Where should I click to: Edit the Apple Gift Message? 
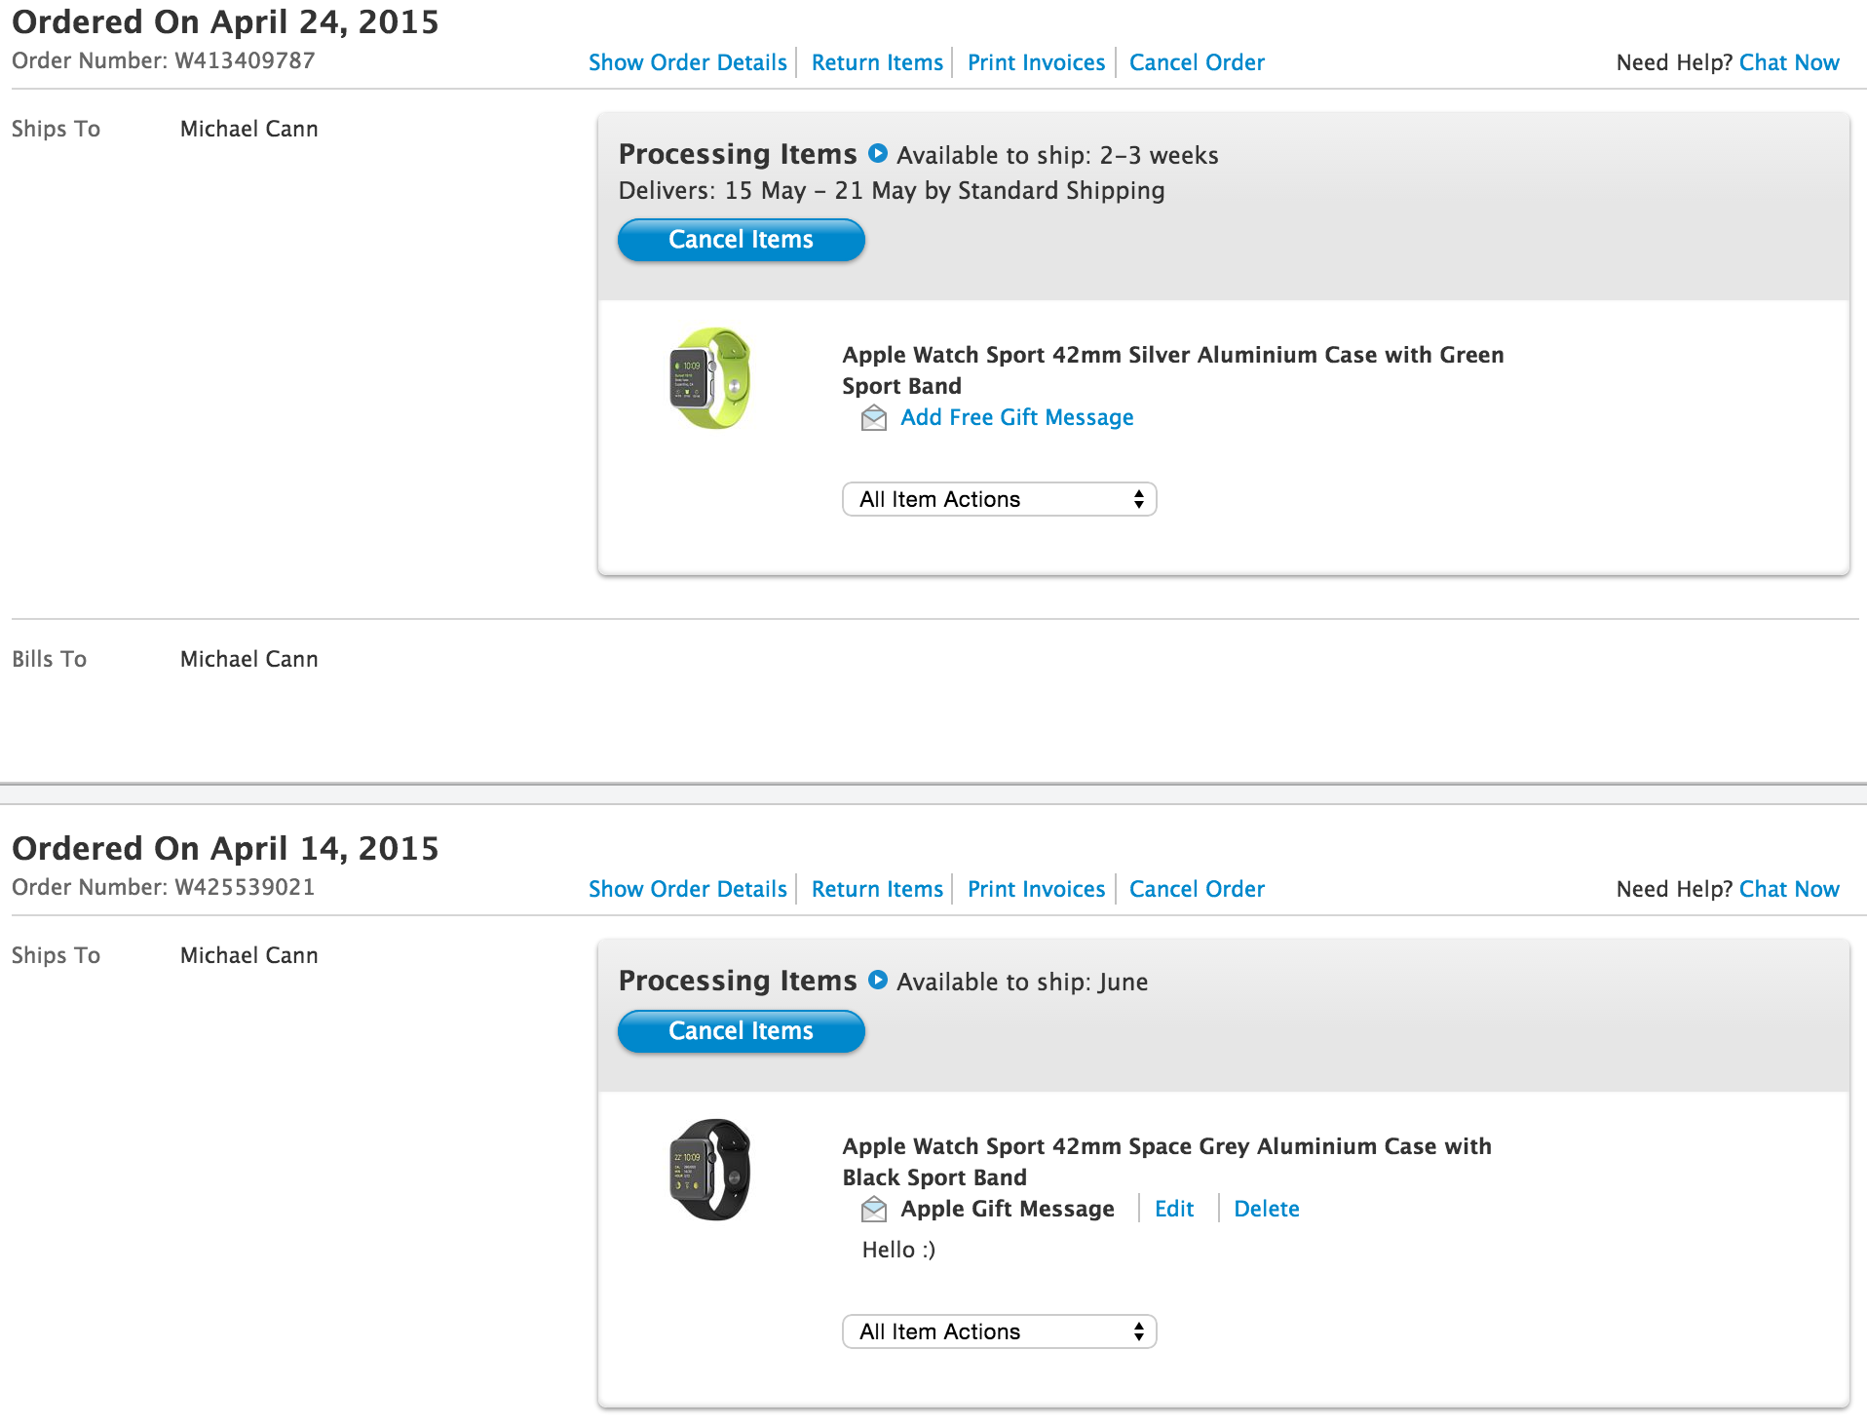coord(1174,1209)
